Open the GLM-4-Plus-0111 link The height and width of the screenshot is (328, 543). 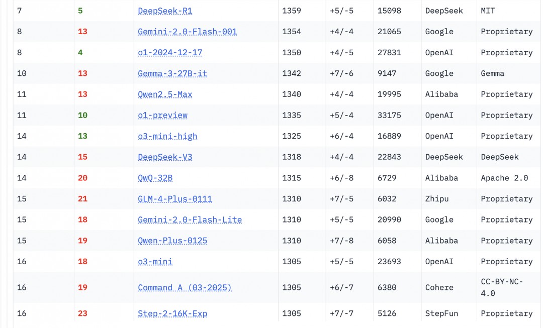pyautogui.click(x=175, y=199)
